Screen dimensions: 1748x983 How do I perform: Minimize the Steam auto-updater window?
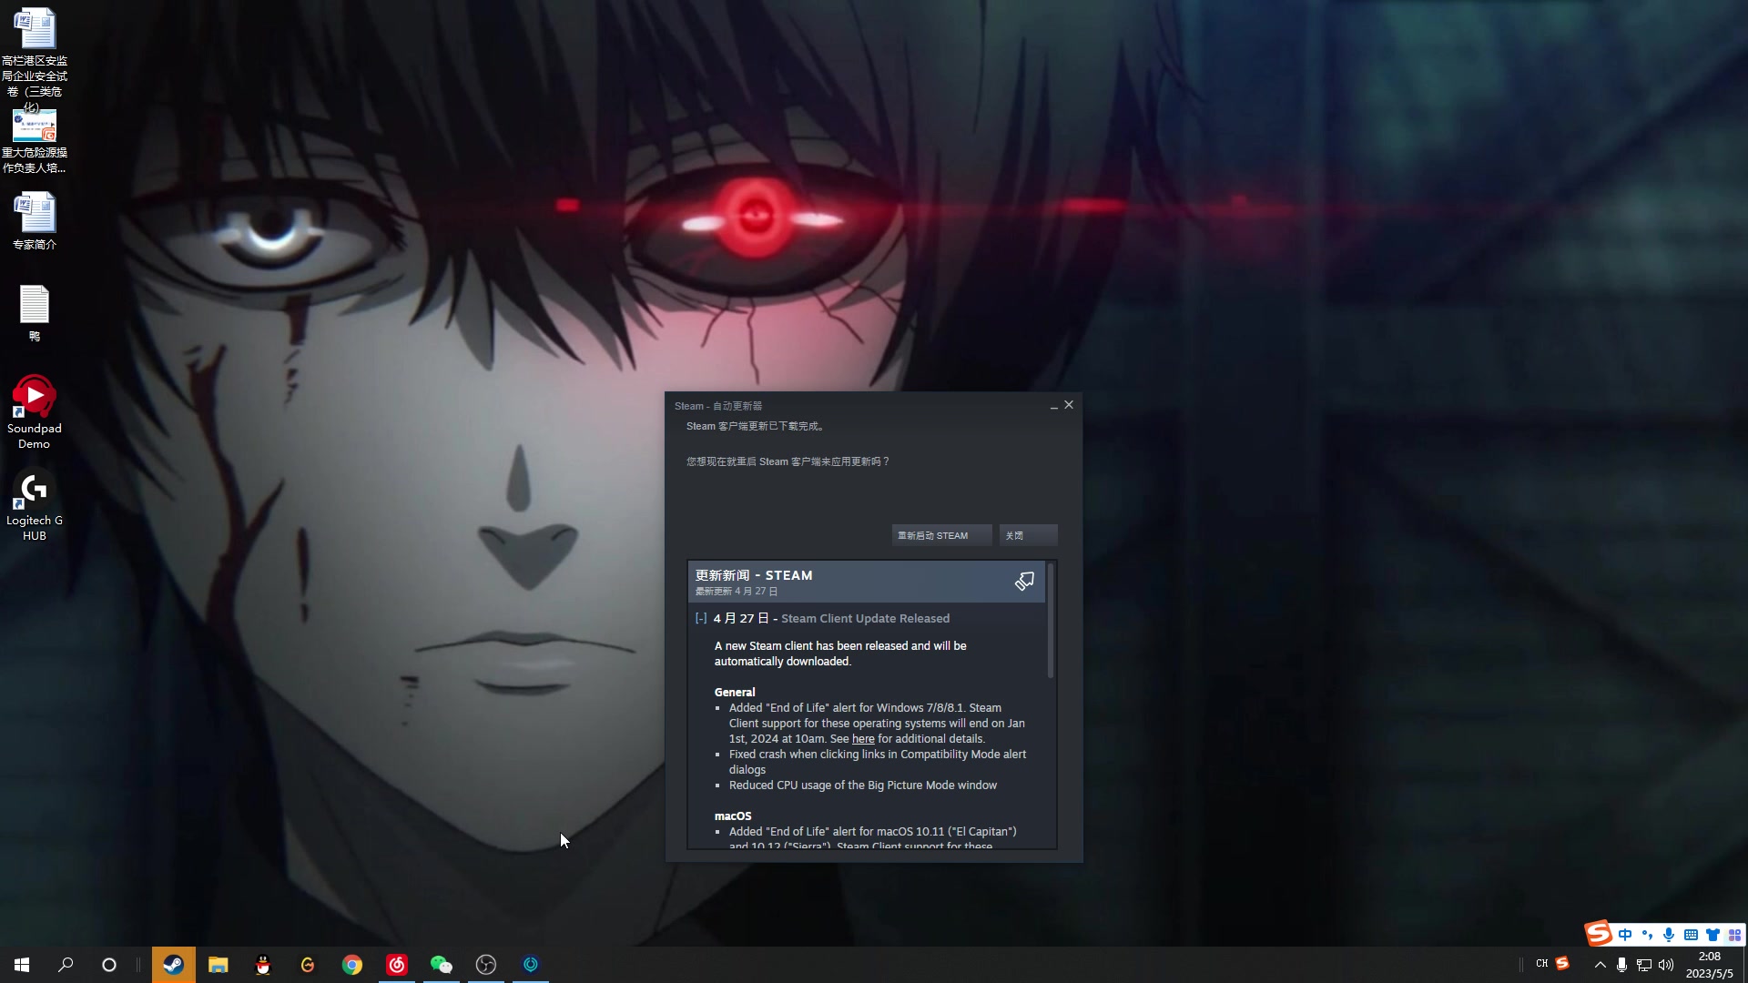coord(1053,406)
